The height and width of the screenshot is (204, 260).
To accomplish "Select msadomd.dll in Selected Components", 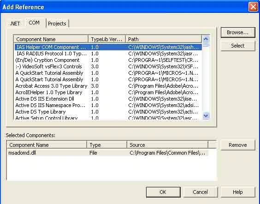I will (107, 153).
